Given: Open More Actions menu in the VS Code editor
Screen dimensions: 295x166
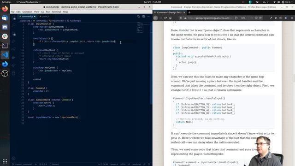Looking at the screenshot, I should (148, 17).
